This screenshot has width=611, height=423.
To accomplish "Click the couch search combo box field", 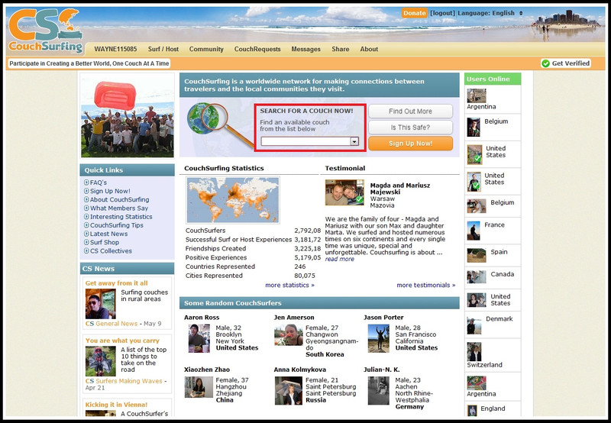I will (310, 141).
